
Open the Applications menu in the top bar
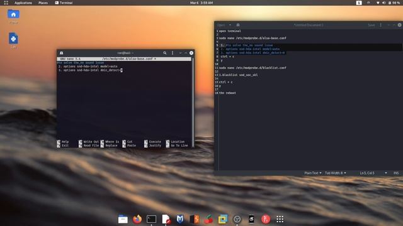(23, 3)
